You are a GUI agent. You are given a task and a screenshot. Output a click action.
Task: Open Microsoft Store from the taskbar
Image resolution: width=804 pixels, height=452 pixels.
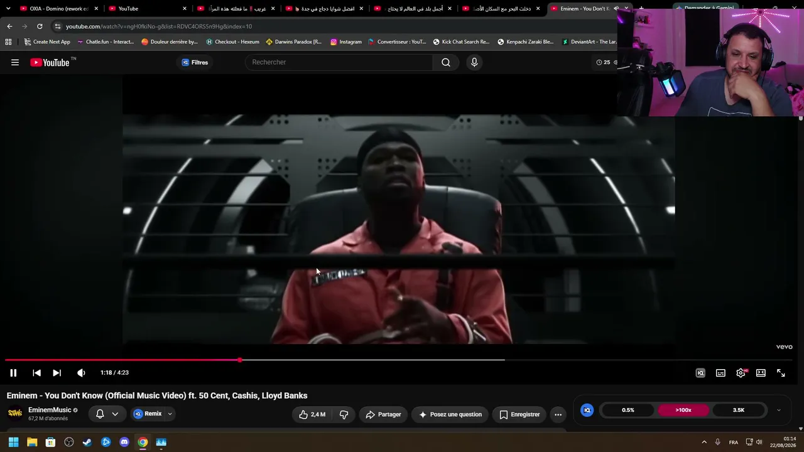[x=50, y=442]
